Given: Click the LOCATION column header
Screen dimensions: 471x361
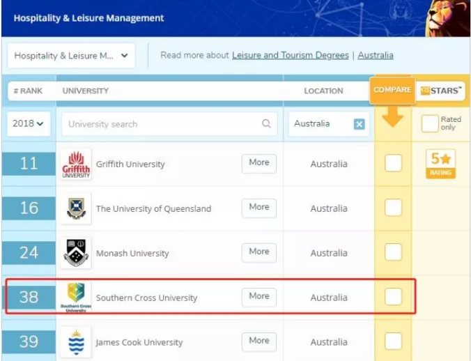Looking at the screenshot, I should tap(323, 91).
